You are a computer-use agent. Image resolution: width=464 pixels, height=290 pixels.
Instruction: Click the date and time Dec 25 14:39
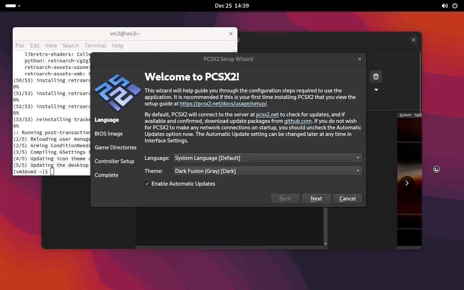click(232, 6)
